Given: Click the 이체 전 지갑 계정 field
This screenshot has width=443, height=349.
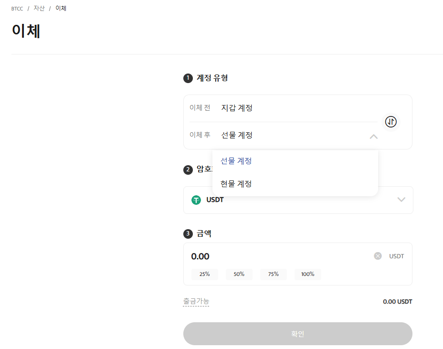Looking at the screenshot, I should point(237,108).
